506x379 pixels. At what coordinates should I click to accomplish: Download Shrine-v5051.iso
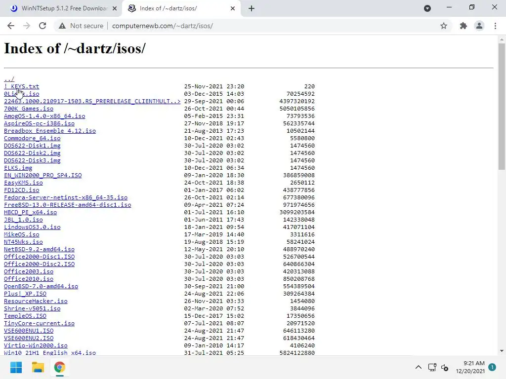(32, 309)
